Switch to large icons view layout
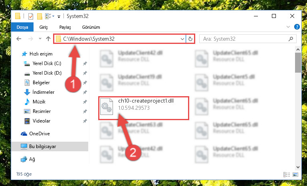 pyautogui.click(x=295, y=174)
